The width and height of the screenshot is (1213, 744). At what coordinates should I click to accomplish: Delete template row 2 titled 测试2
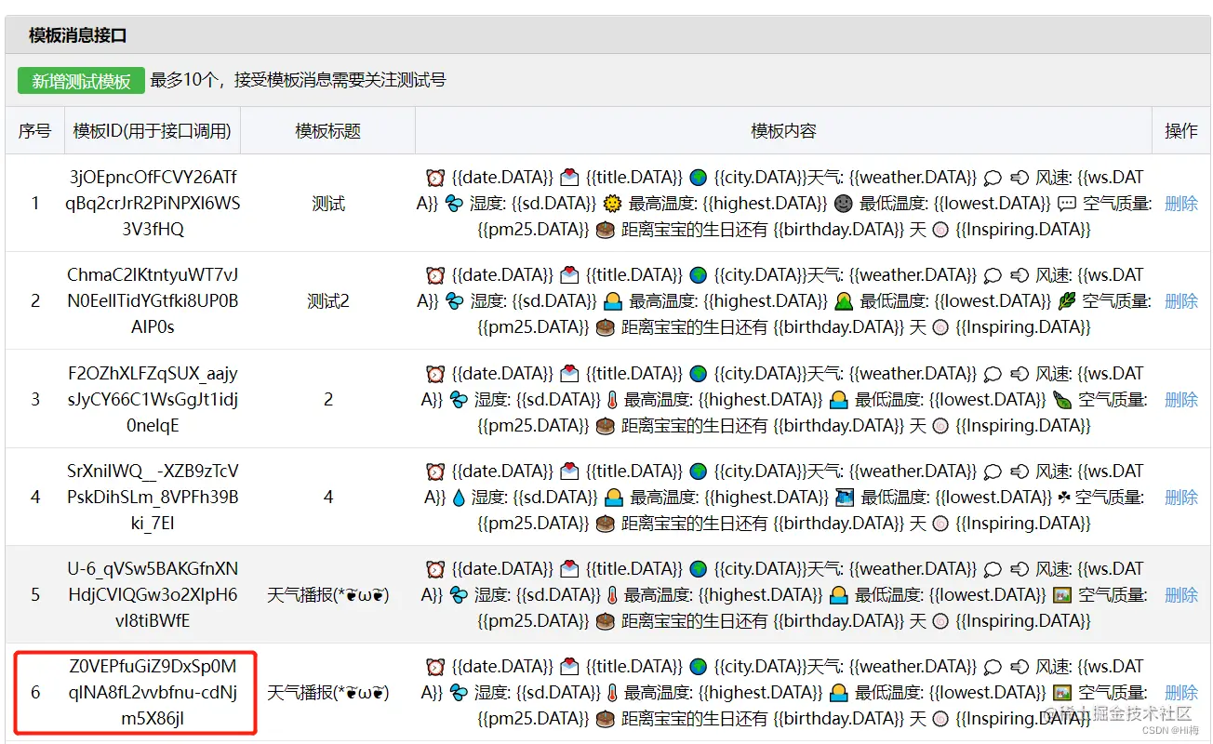1181,301
